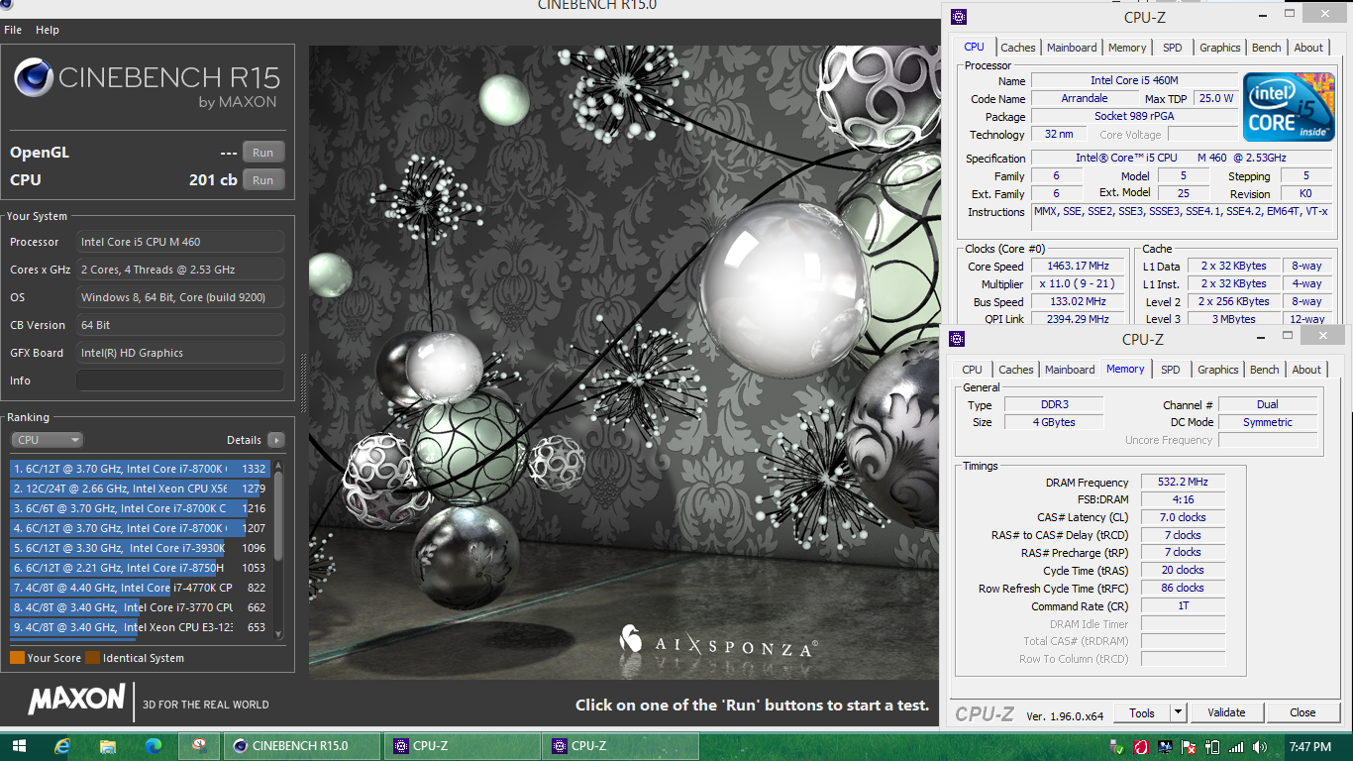This screenshot has height=761, width=1353.
Task: Select ranking entry scoring 1332
Action: [141, 469]
